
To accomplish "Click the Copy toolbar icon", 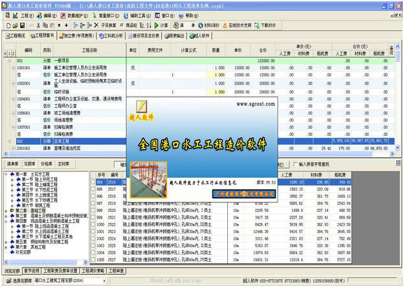I will coord(45,25).
